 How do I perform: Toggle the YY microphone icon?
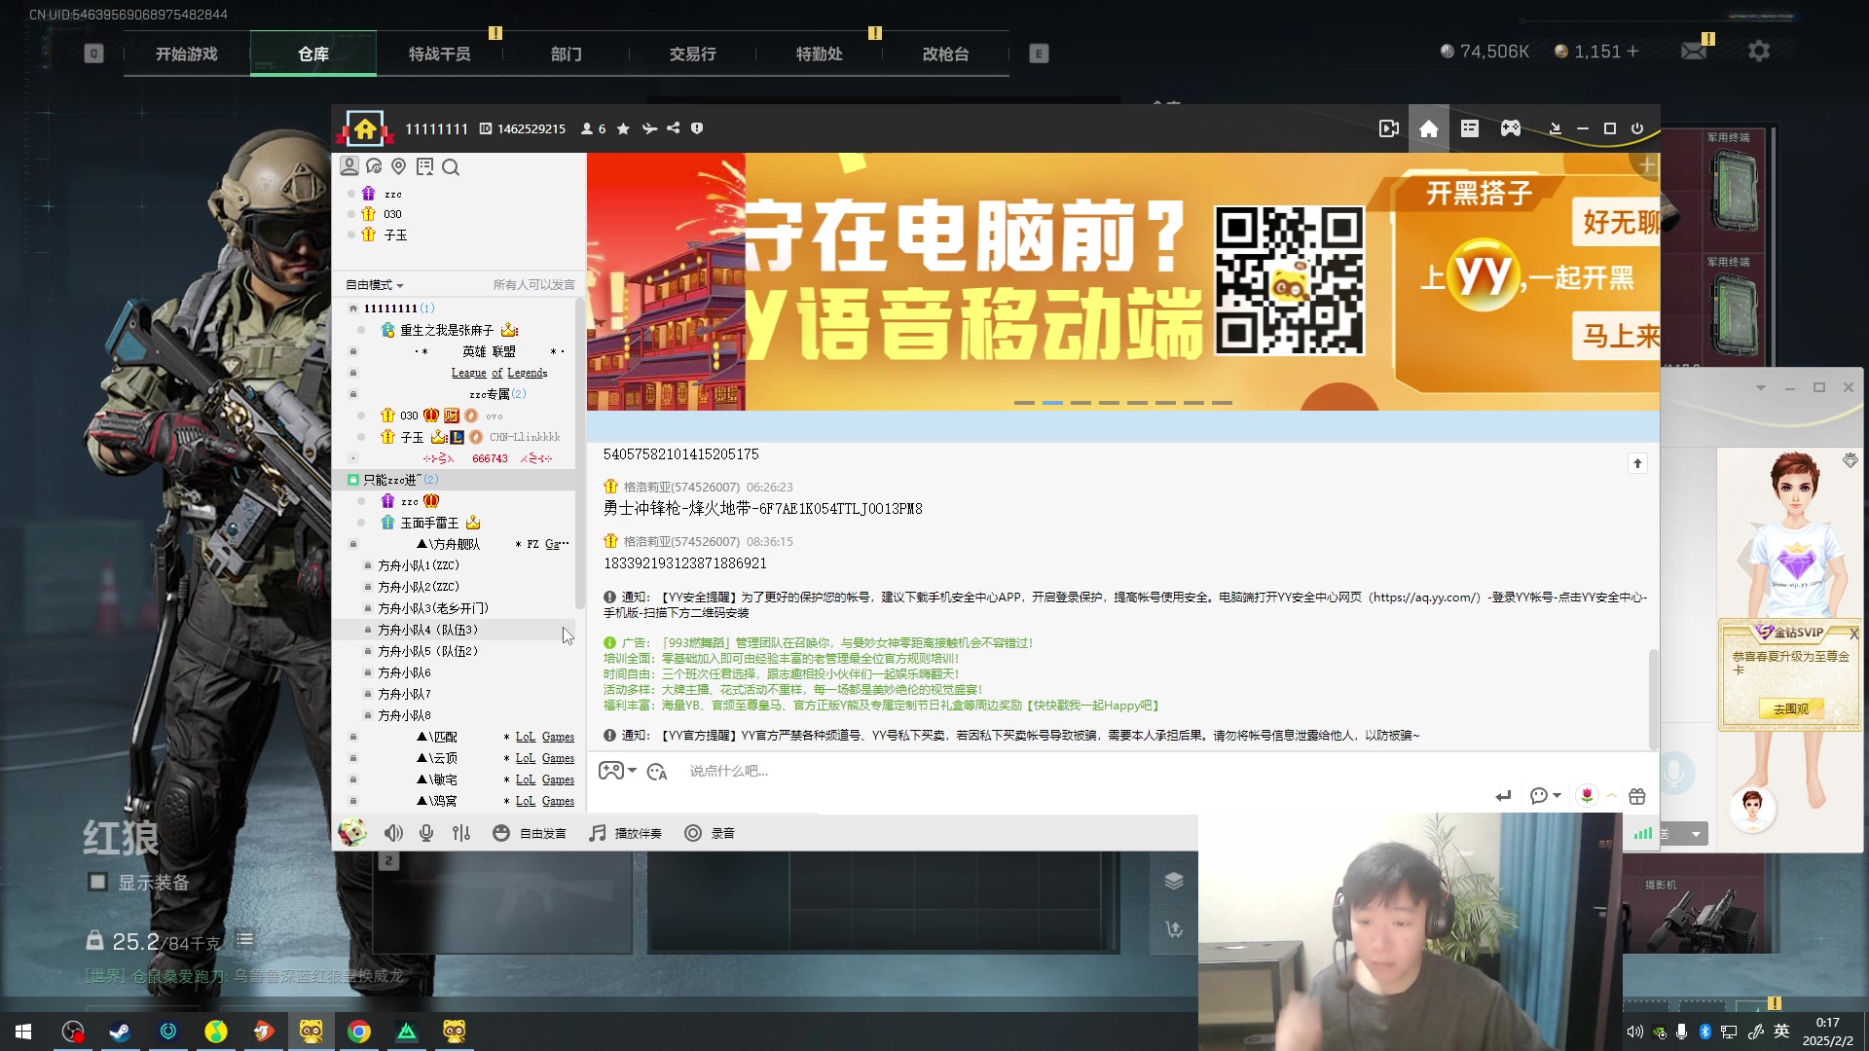coord(426,833)
